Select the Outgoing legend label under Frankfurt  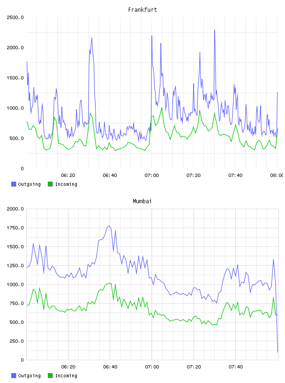click(x=29, y=184)
